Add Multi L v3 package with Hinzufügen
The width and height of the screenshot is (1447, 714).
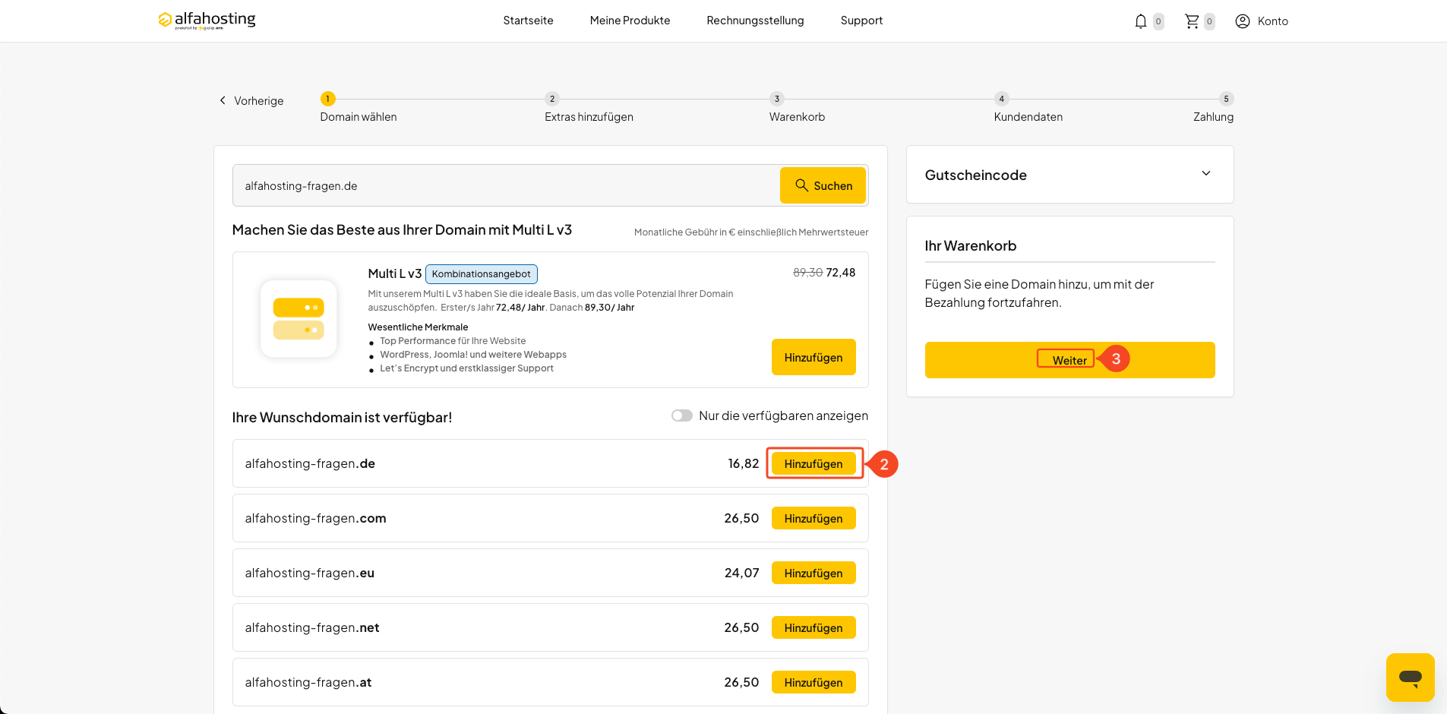[814, 357]
